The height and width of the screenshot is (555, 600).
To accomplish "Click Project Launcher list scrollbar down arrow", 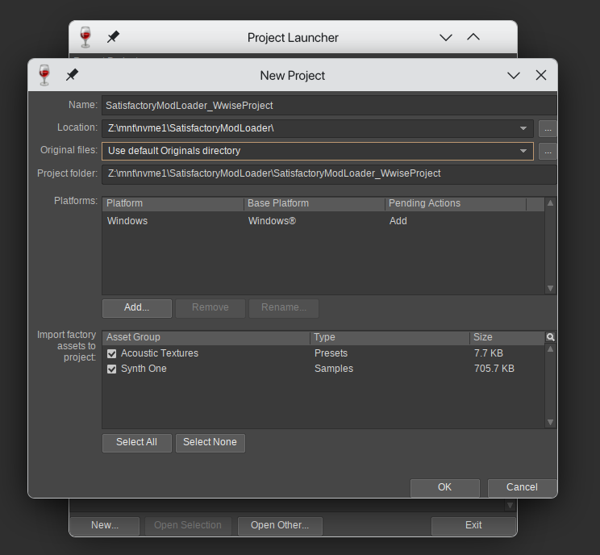I will coord(510,506).
